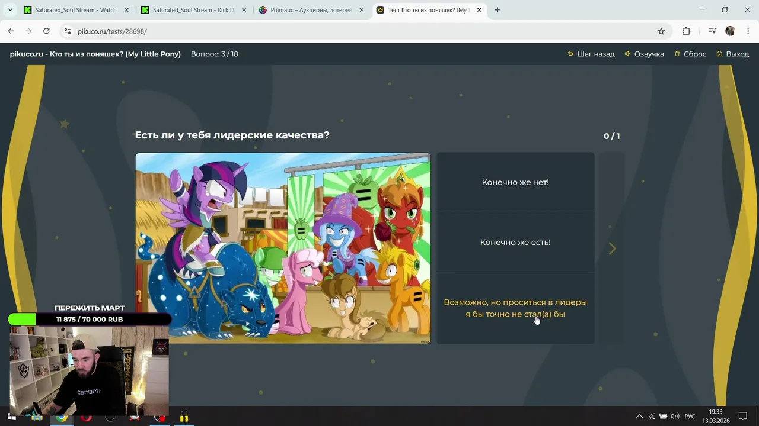Click the streamer webcam overlay

(89, 371)
